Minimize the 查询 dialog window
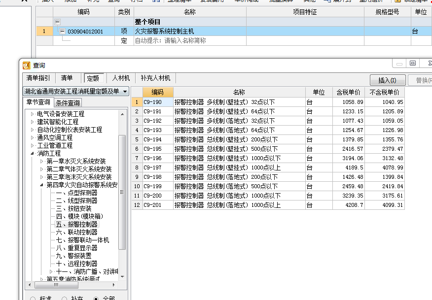Screen dimensions: 432x300 click(399, 64)
